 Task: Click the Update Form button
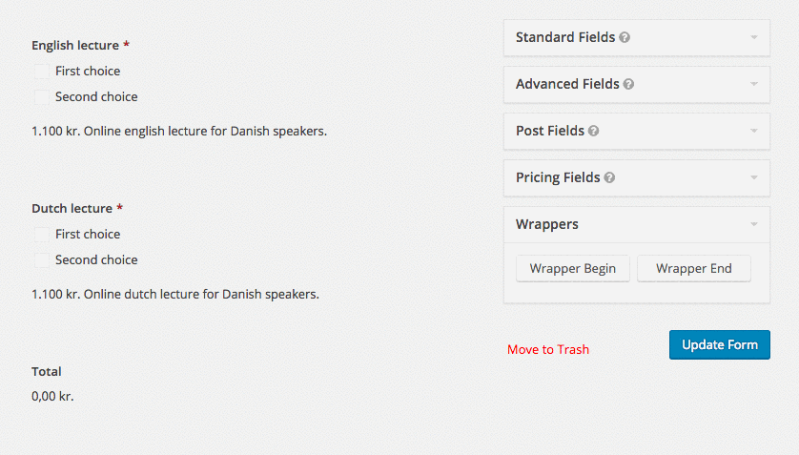[720, 345]
